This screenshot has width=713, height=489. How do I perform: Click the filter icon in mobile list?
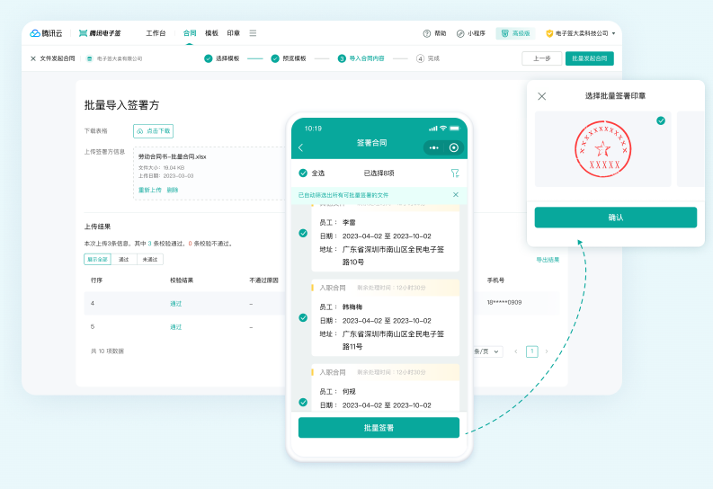click(454, 173)
